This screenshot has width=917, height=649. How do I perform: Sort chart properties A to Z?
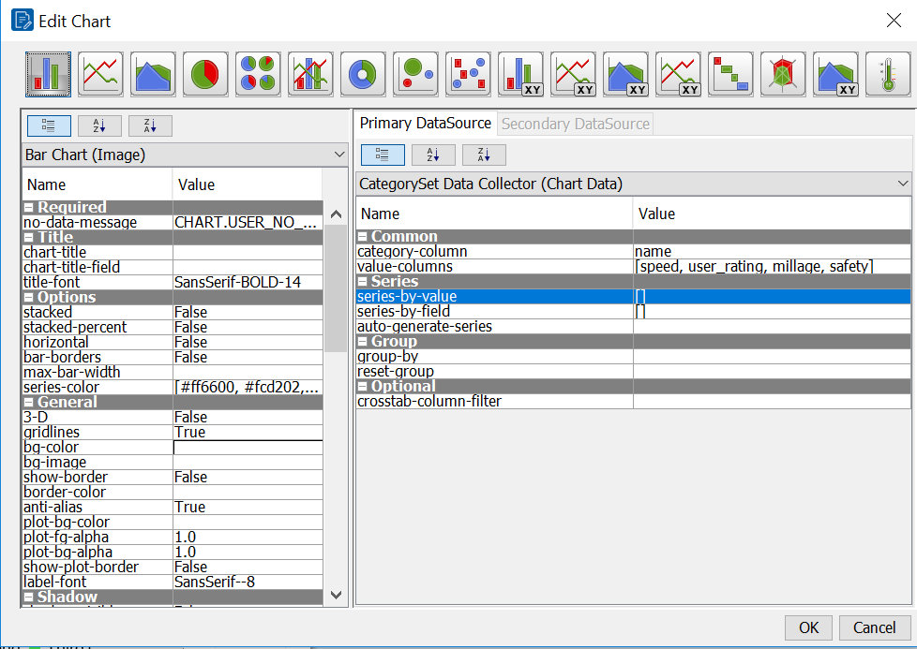click(99, 125)
